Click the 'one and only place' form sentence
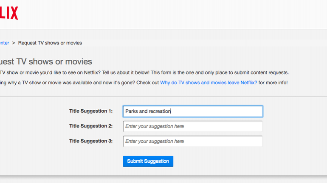The width and height of the screenshot is (327, 183). (x=203, y=72)
